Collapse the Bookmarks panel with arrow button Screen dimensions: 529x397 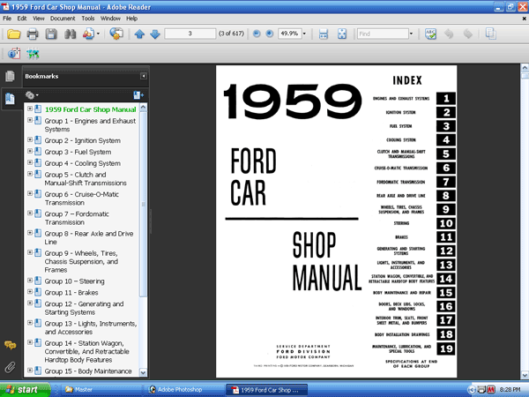coord(144,76)
